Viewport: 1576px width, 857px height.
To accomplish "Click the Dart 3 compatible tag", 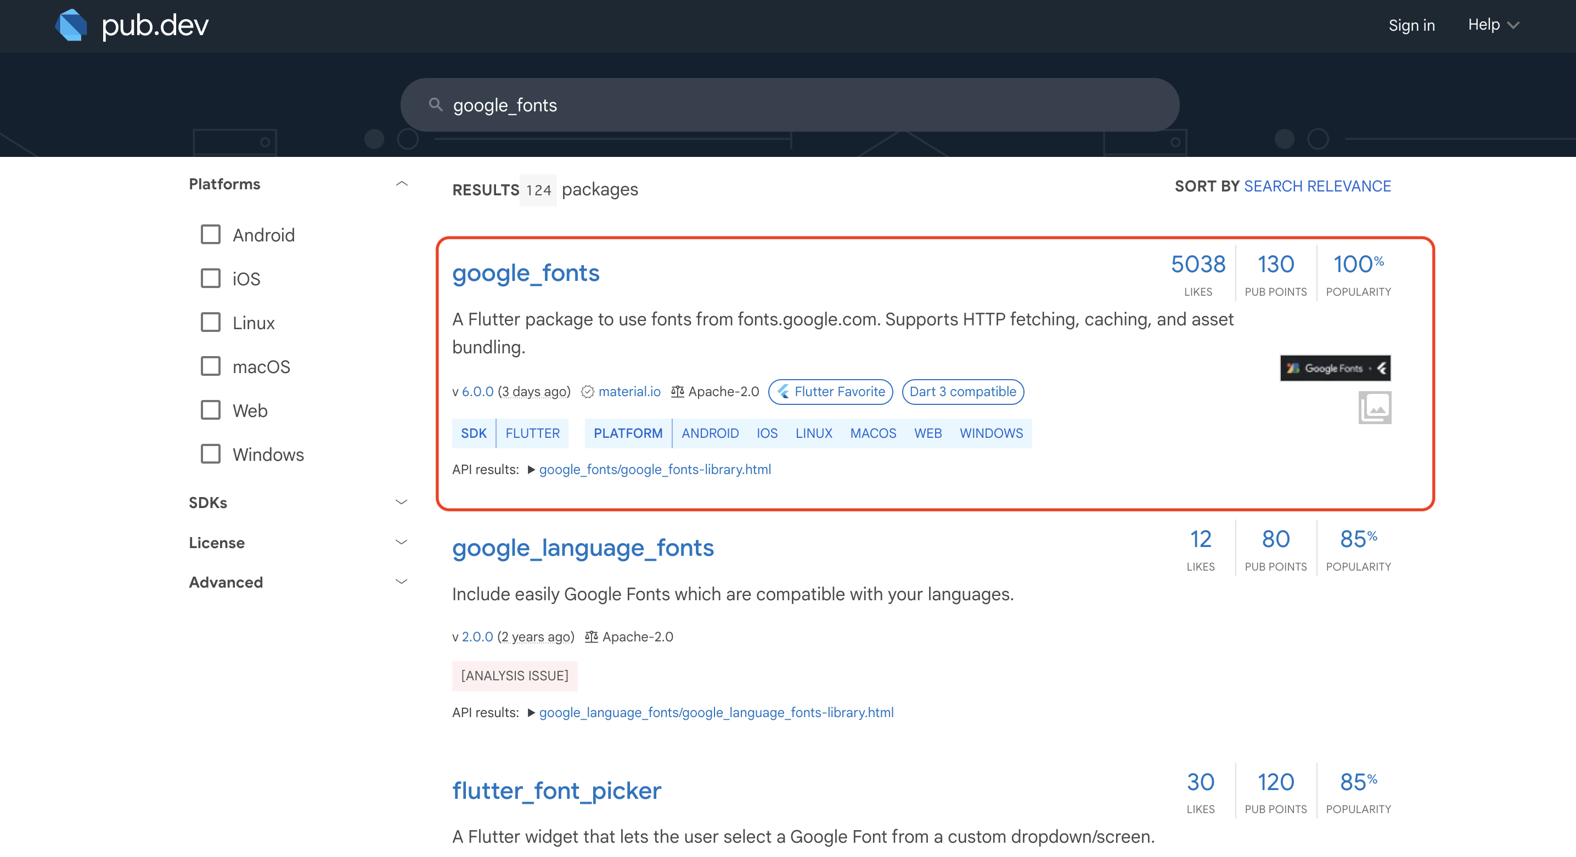I will point(963,392).
